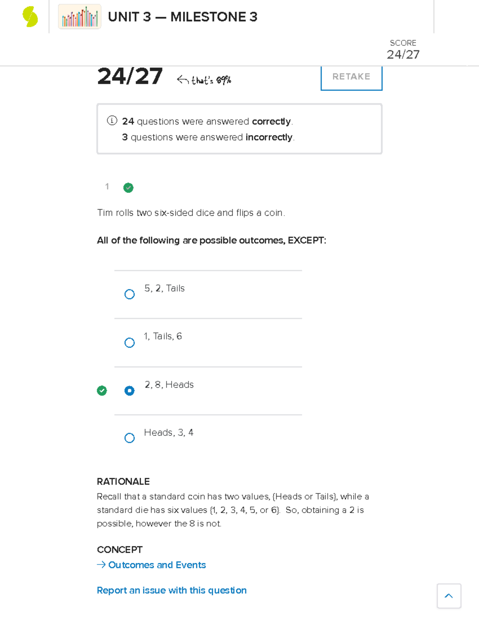Click the RETAKE button
This screenshot has height=620, width=479.
click(x=351, y=77)
